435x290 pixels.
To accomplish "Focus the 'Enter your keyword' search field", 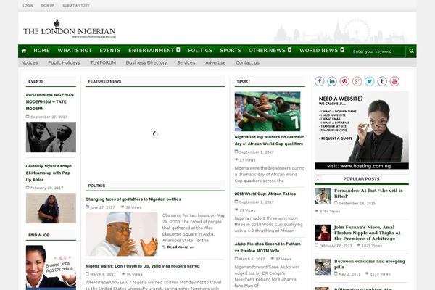I will [377, 51].
